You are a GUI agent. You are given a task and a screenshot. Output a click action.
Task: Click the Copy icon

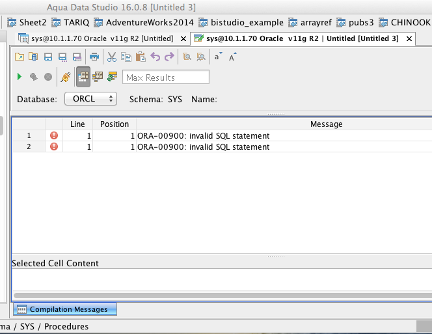(x=126, y=57)
